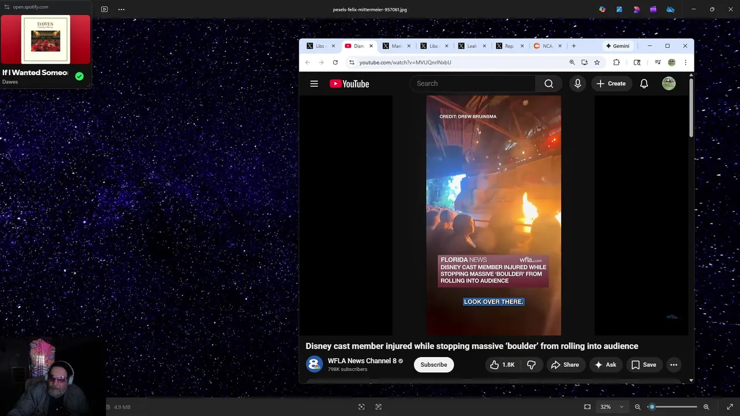Click the Ask button under video
This screenshot has height=416, width=740.
coord(605,365)
